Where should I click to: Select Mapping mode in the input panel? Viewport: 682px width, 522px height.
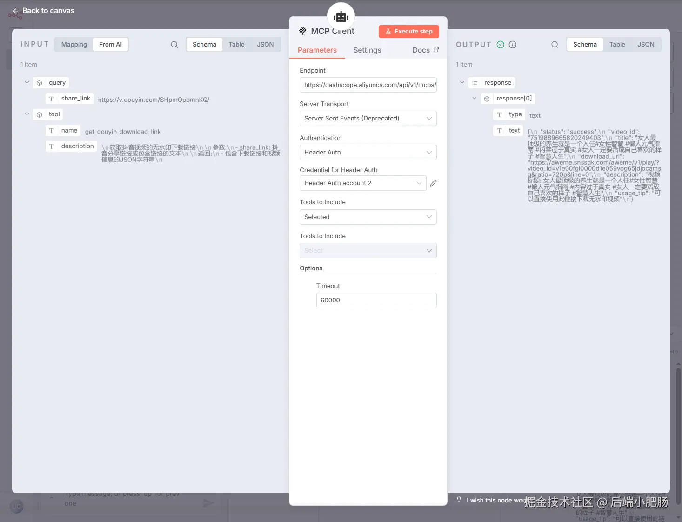pos(74,45)
